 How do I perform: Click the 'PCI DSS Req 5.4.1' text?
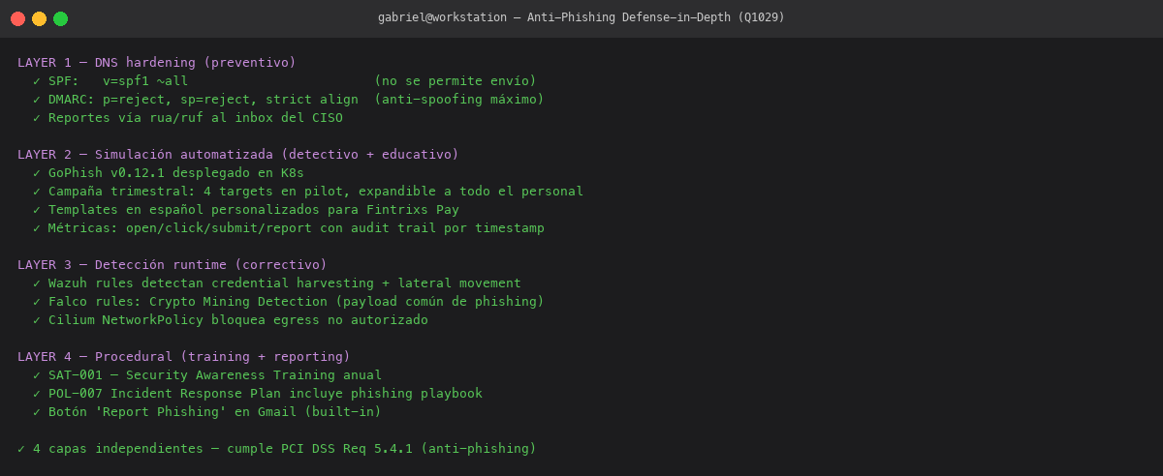pos(347,449)
